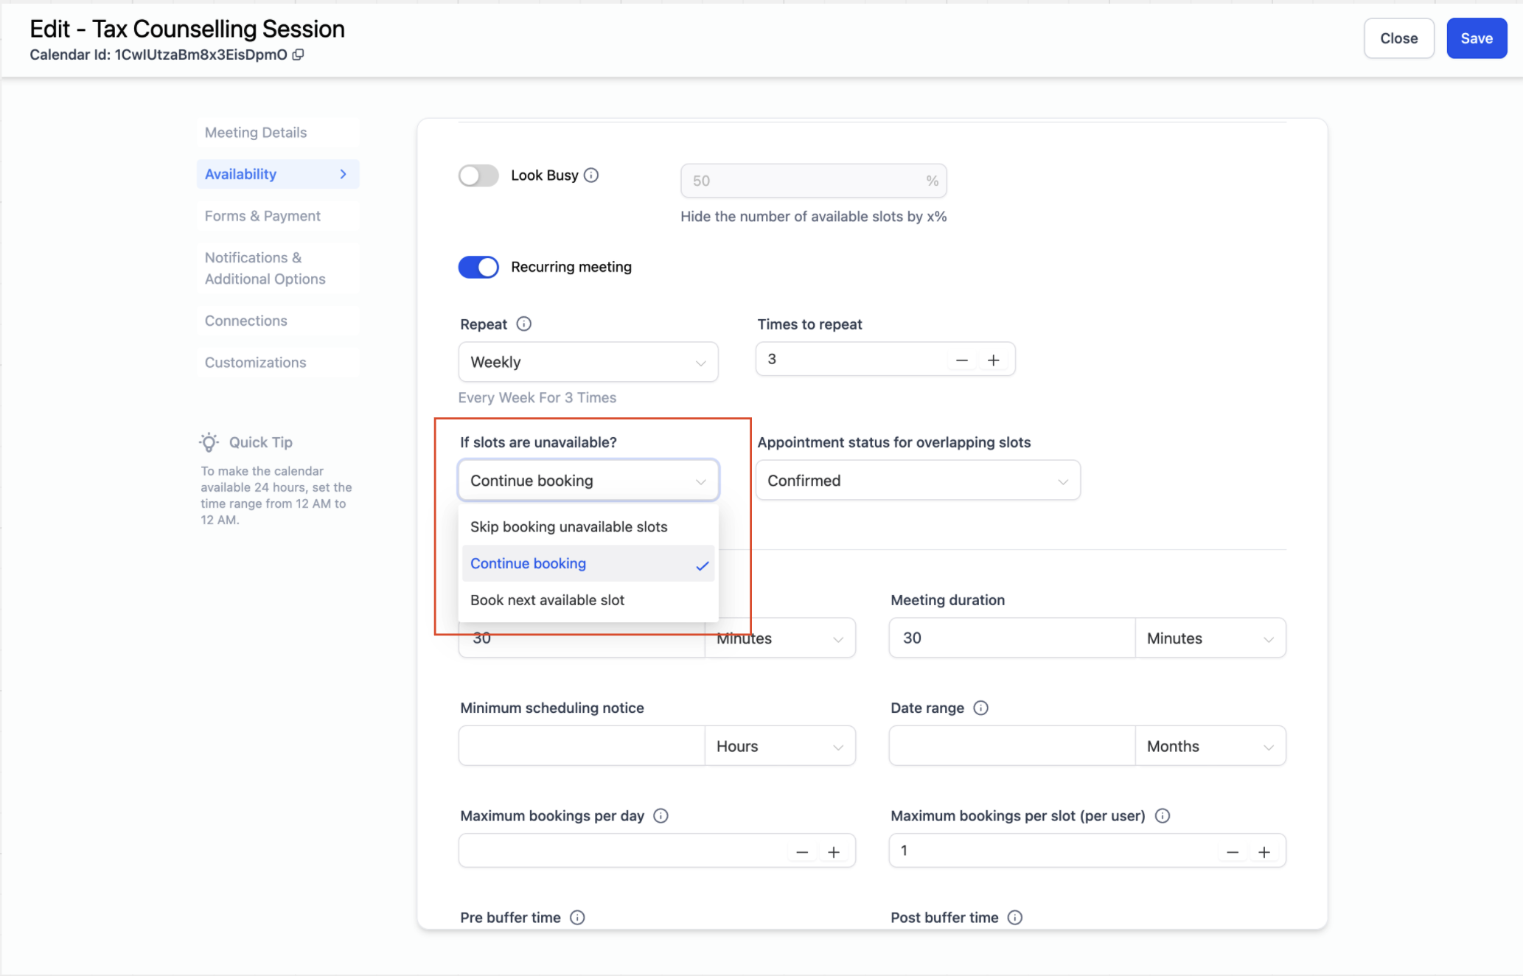Viewport: 1523px width, 976px height.
Task: Click Date range info icon
Action: [x=980, y=708]
